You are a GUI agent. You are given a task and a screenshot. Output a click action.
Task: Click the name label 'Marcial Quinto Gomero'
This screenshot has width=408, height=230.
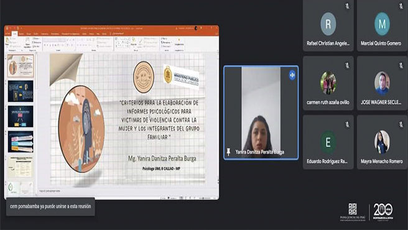381,43
